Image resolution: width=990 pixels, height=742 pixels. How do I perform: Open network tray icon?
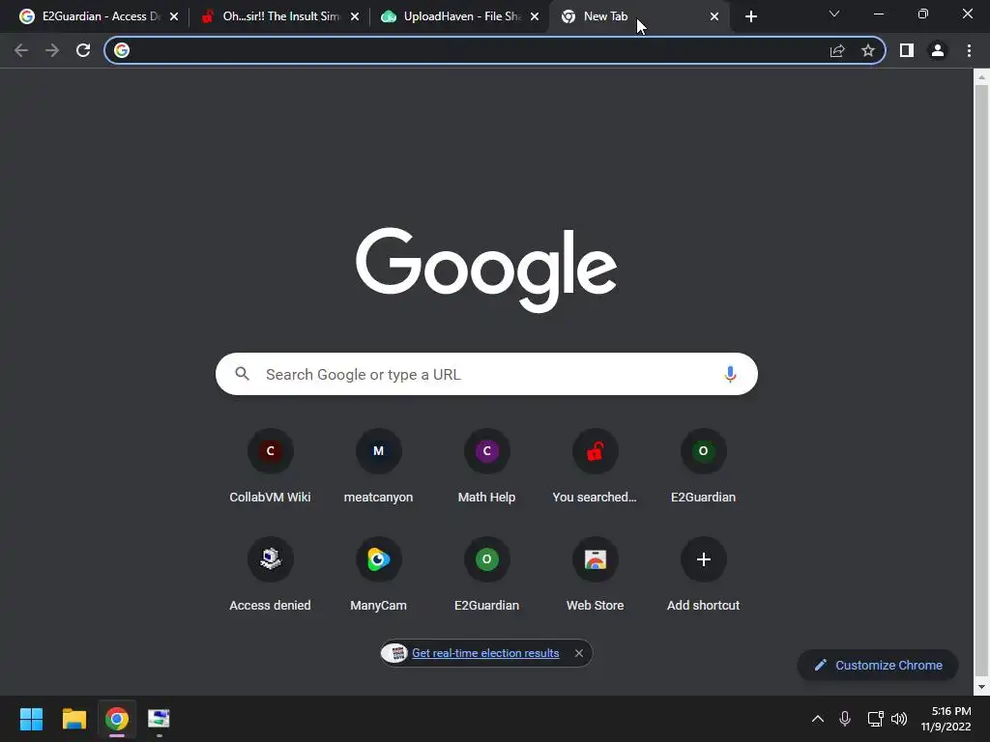875,719
